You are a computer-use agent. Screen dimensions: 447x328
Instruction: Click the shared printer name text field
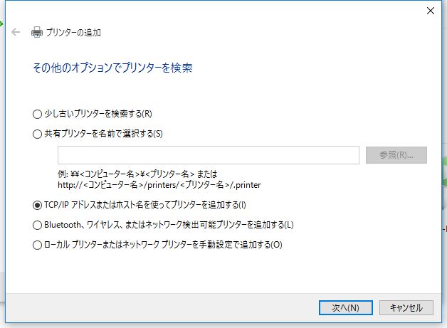coord(208,155)
